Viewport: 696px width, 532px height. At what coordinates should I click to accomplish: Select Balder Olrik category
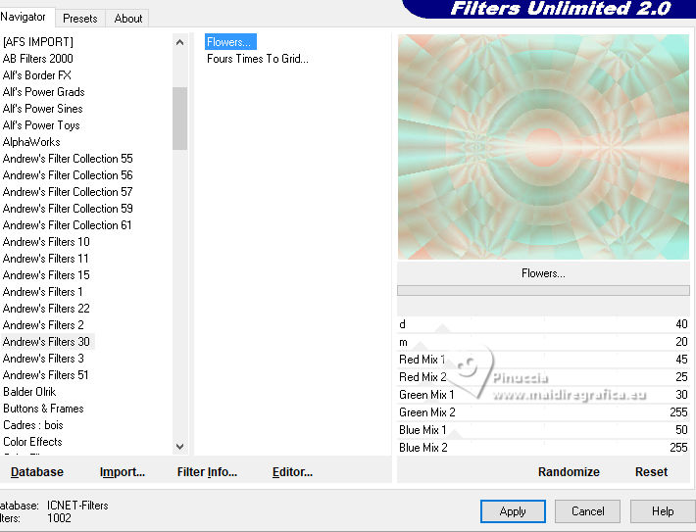(29, 392)
